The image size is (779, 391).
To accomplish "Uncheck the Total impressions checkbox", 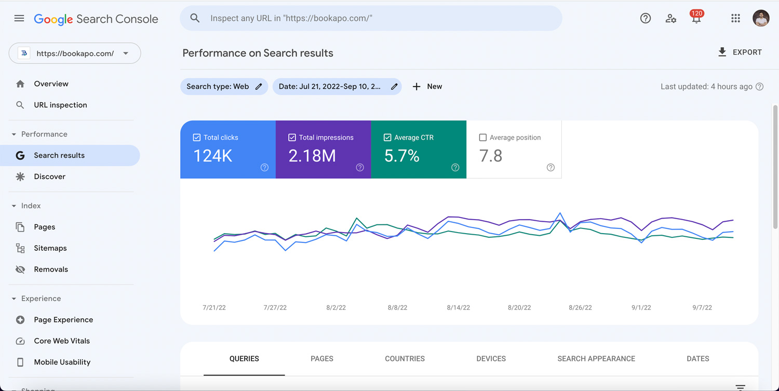I will coord(292,138).
